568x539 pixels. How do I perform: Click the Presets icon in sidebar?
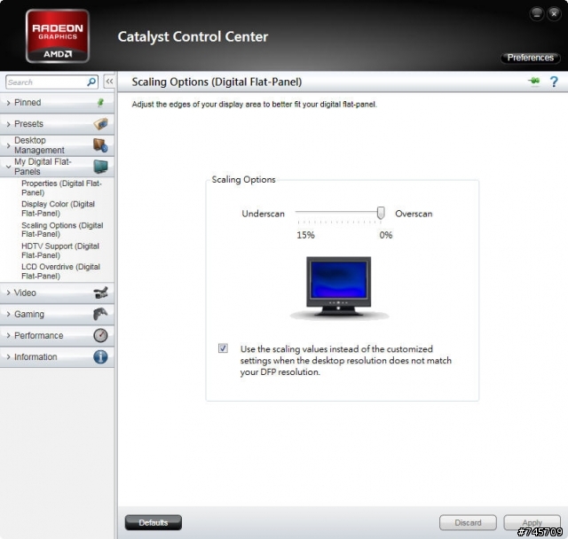click(100, 124)
